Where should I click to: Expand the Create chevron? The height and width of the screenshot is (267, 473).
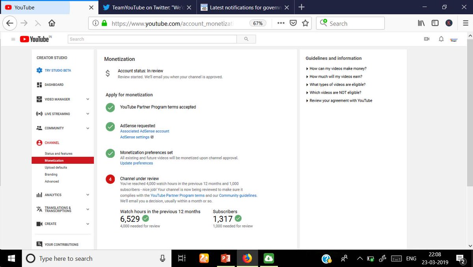(88, 224)
